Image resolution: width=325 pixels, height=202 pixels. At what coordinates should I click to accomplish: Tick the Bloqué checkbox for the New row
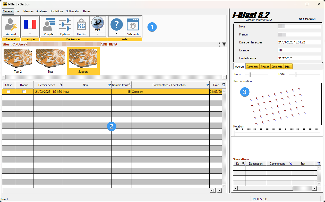[x=24, y=92]
